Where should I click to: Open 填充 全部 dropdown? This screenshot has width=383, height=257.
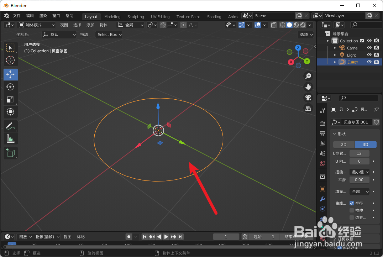click(x=360, y=192)
